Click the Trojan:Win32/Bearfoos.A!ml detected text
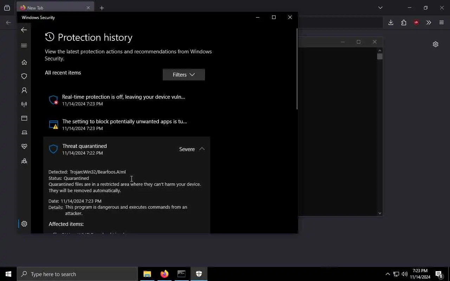Viewport: 450px width, 281px height. pos(98,172)
